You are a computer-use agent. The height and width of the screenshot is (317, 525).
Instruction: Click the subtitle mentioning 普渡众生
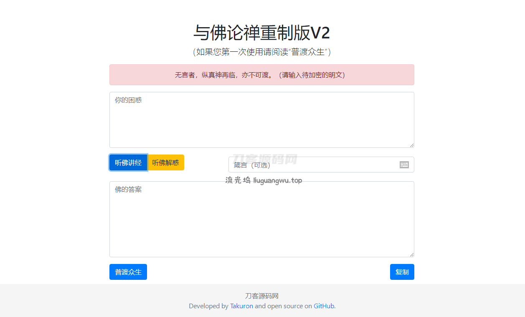[262, 52]
